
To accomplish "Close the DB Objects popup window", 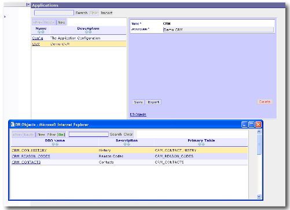I will (258, 124).
